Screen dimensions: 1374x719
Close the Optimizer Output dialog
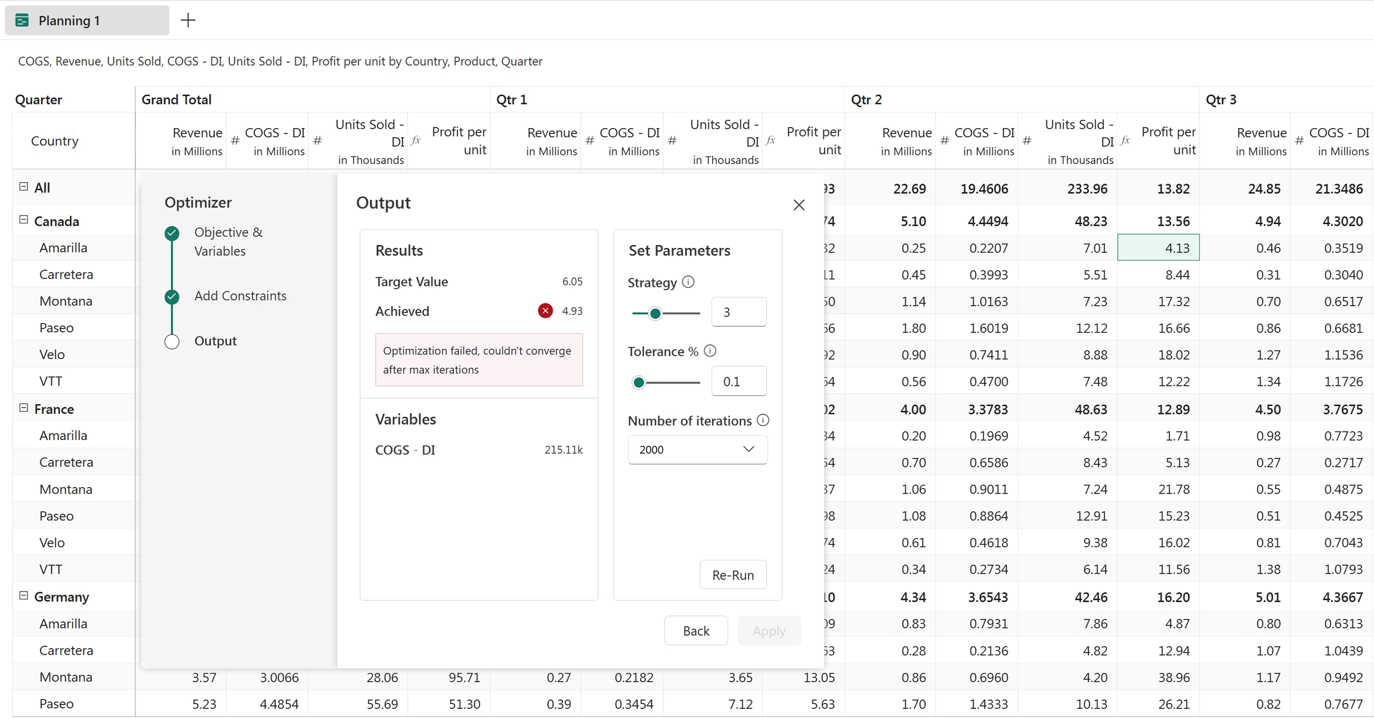(799, 205)
